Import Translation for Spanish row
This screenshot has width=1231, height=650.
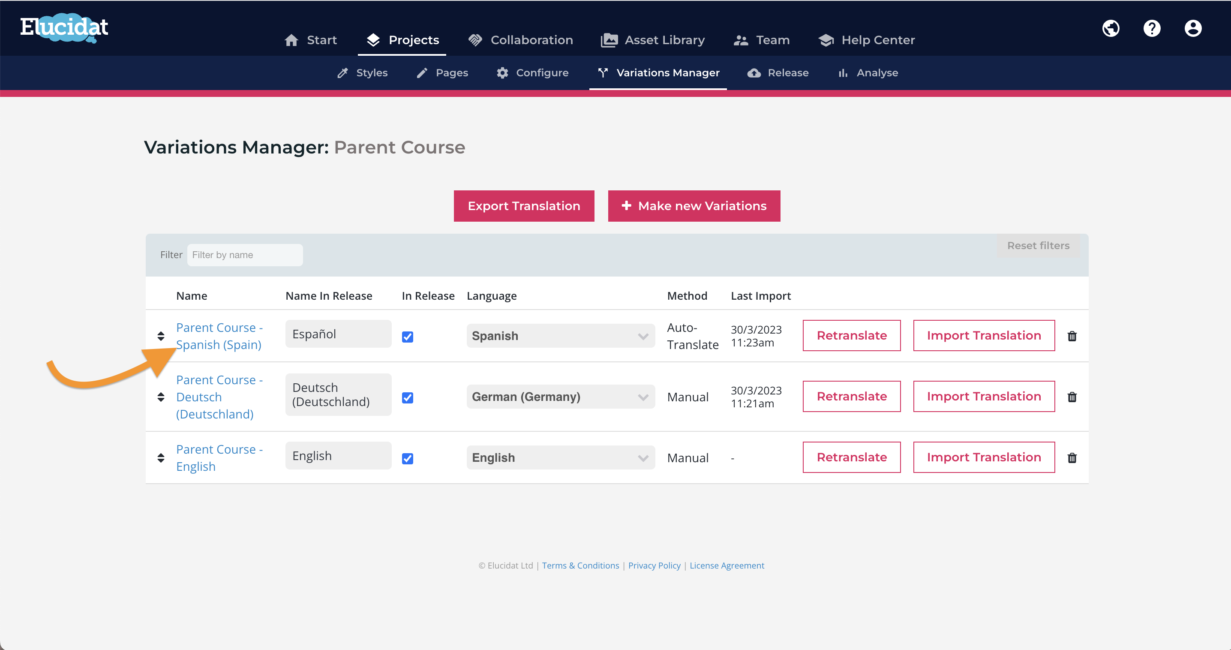984,336
